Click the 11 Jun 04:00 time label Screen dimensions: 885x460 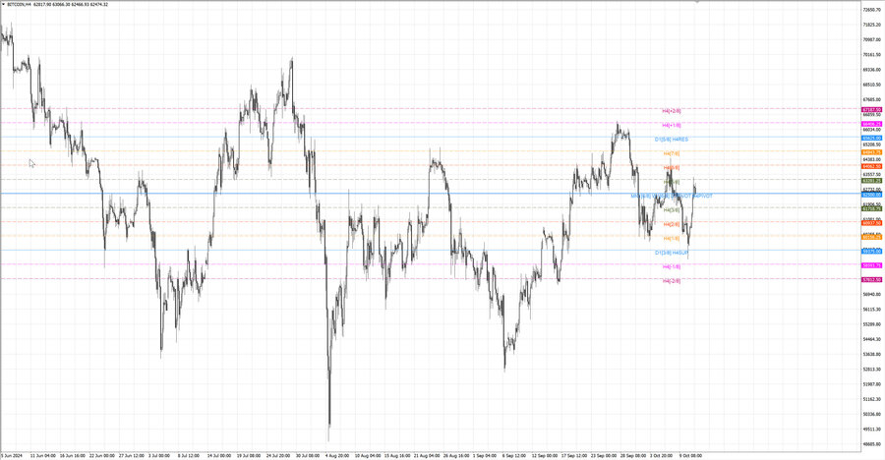point(43,455)
